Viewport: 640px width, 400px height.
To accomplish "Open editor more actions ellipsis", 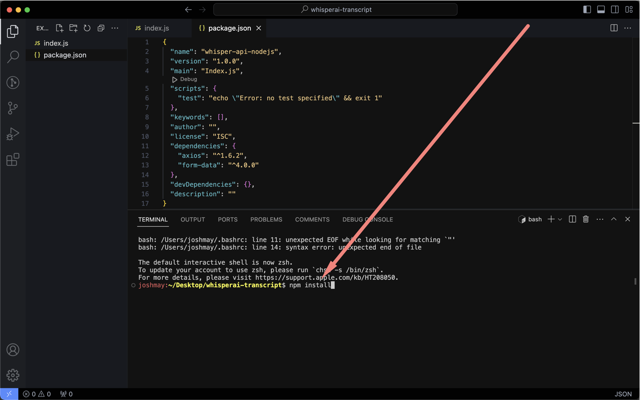I will [x=628, y=28].
